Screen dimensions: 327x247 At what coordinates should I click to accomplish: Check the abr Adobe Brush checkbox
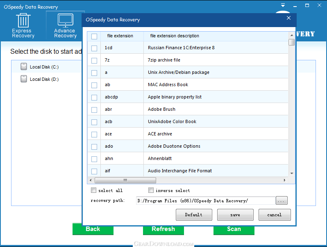point(94,110)
